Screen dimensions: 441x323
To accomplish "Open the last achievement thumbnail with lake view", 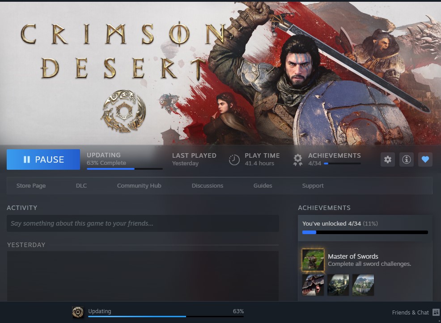I will pyautogui.click(x=363, y=285).
